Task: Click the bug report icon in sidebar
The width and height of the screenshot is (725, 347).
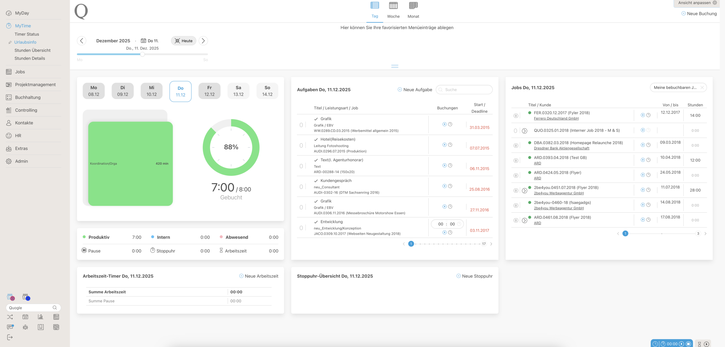Action: tap(25, 327)
